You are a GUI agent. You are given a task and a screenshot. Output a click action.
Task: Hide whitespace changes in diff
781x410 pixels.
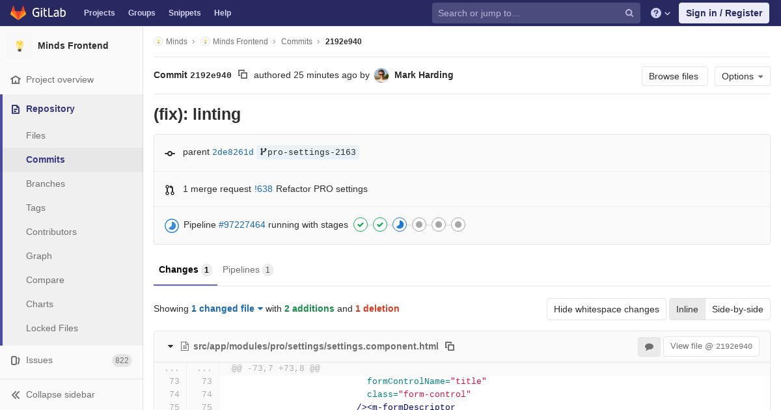(x=606, y=309)
